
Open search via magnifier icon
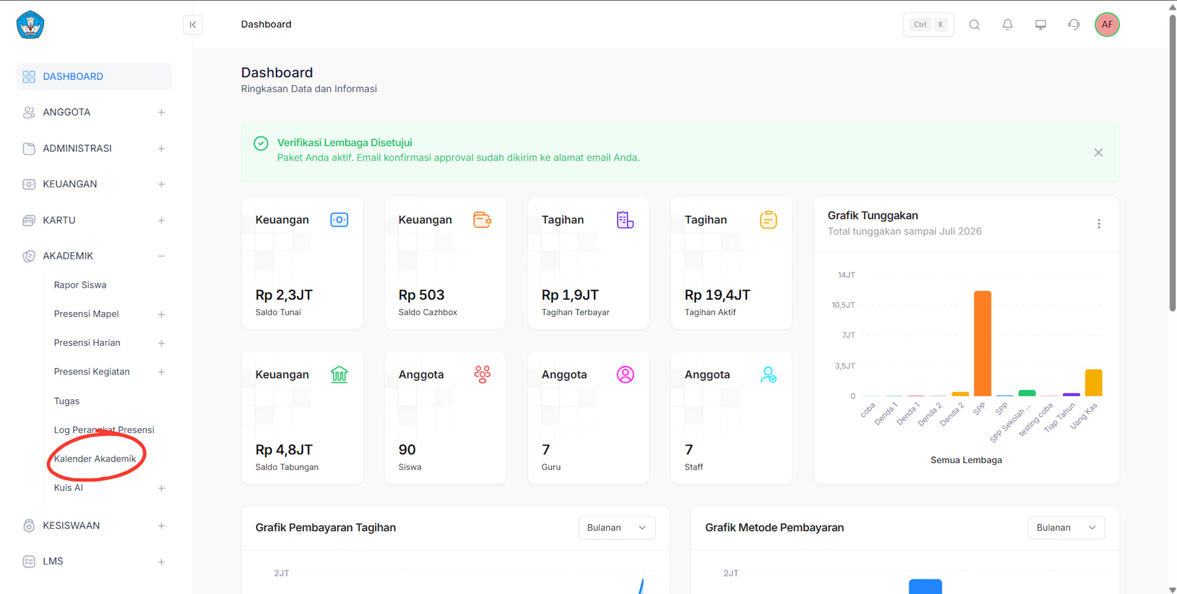click(974, 24)
